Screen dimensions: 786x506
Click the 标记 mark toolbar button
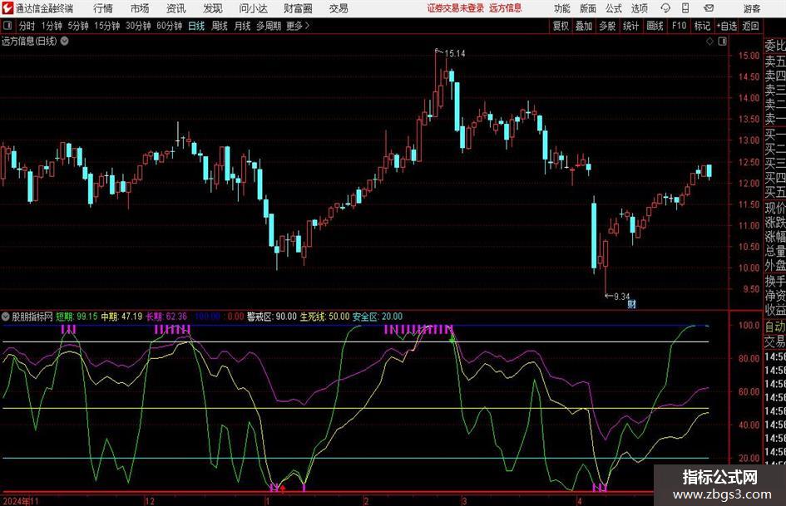click(702, 26)
